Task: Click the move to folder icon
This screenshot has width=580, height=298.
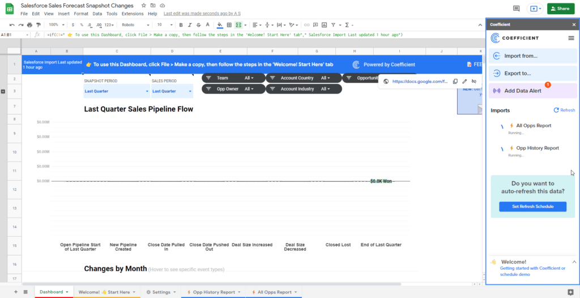Action: tap(153, 6)
